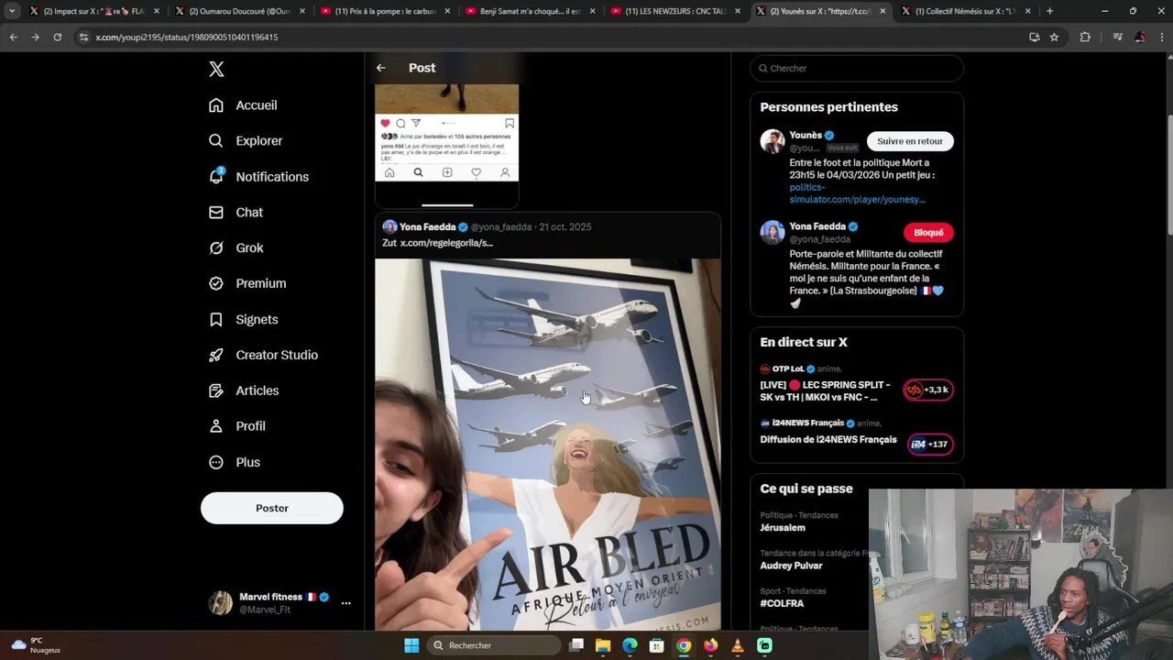1173x660 pixels.
Task: Open Premium in the sidebar
Action: point(247,284)
